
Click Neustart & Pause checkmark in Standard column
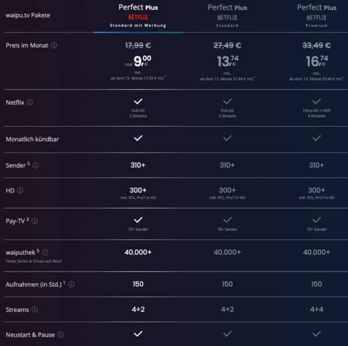(x=227, y=334)
